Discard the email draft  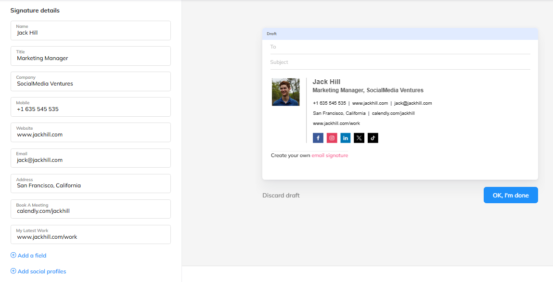pos(281,196)
